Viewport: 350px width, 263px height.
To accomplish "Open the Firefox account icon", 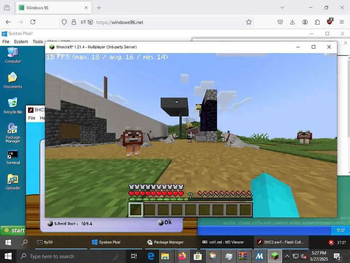I will coord(305,22).
